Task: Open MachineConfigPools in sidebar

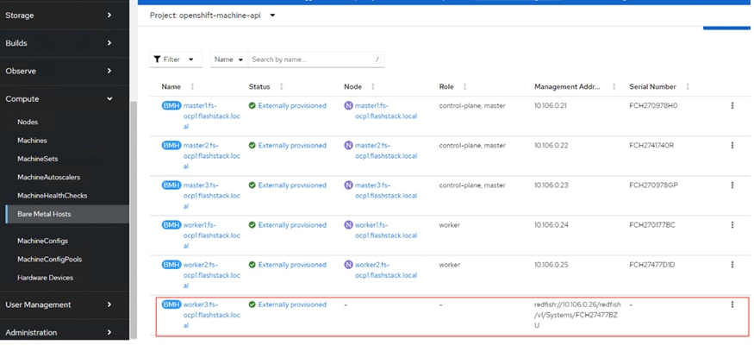Action: (x=47, y=259)
